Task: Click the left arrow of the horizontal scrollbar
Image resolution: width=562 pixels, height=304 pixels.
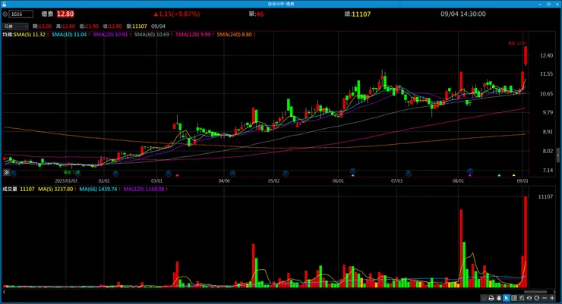Action: [x=5, y=292]
